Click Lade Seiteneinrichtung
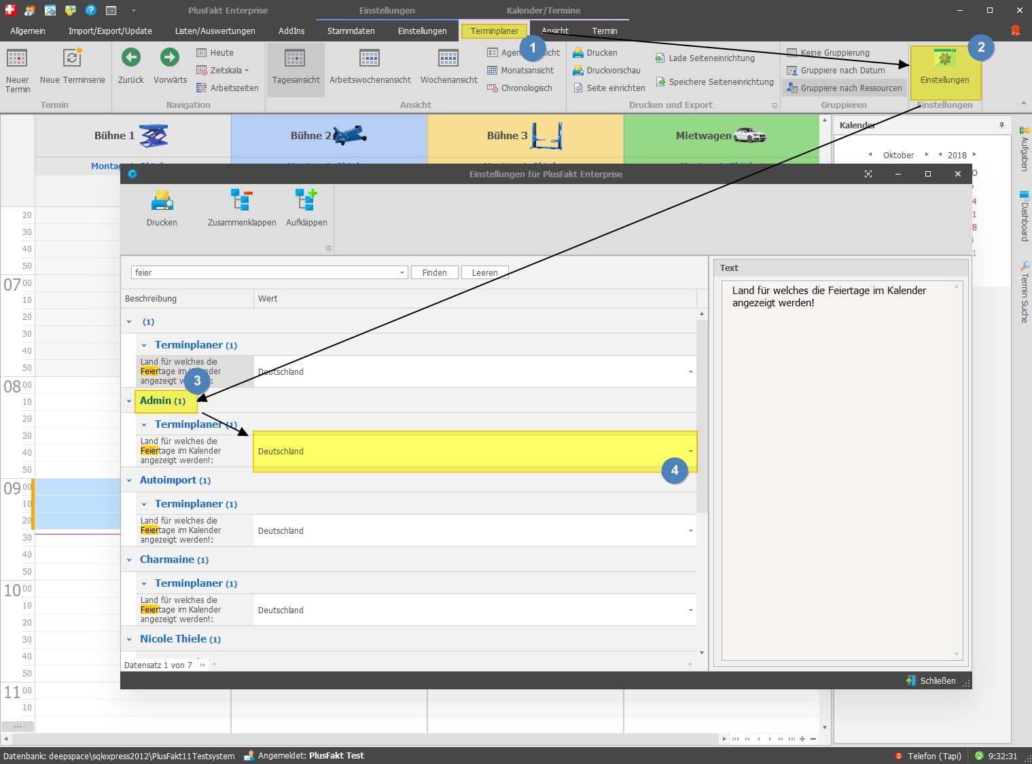Screen dimensions: 1032x764 pyautogui.click(x=705, y=58)
